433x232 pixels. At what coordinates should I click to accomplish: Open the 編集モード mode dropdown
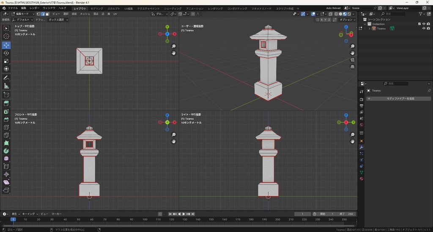(x=23, y=14)
